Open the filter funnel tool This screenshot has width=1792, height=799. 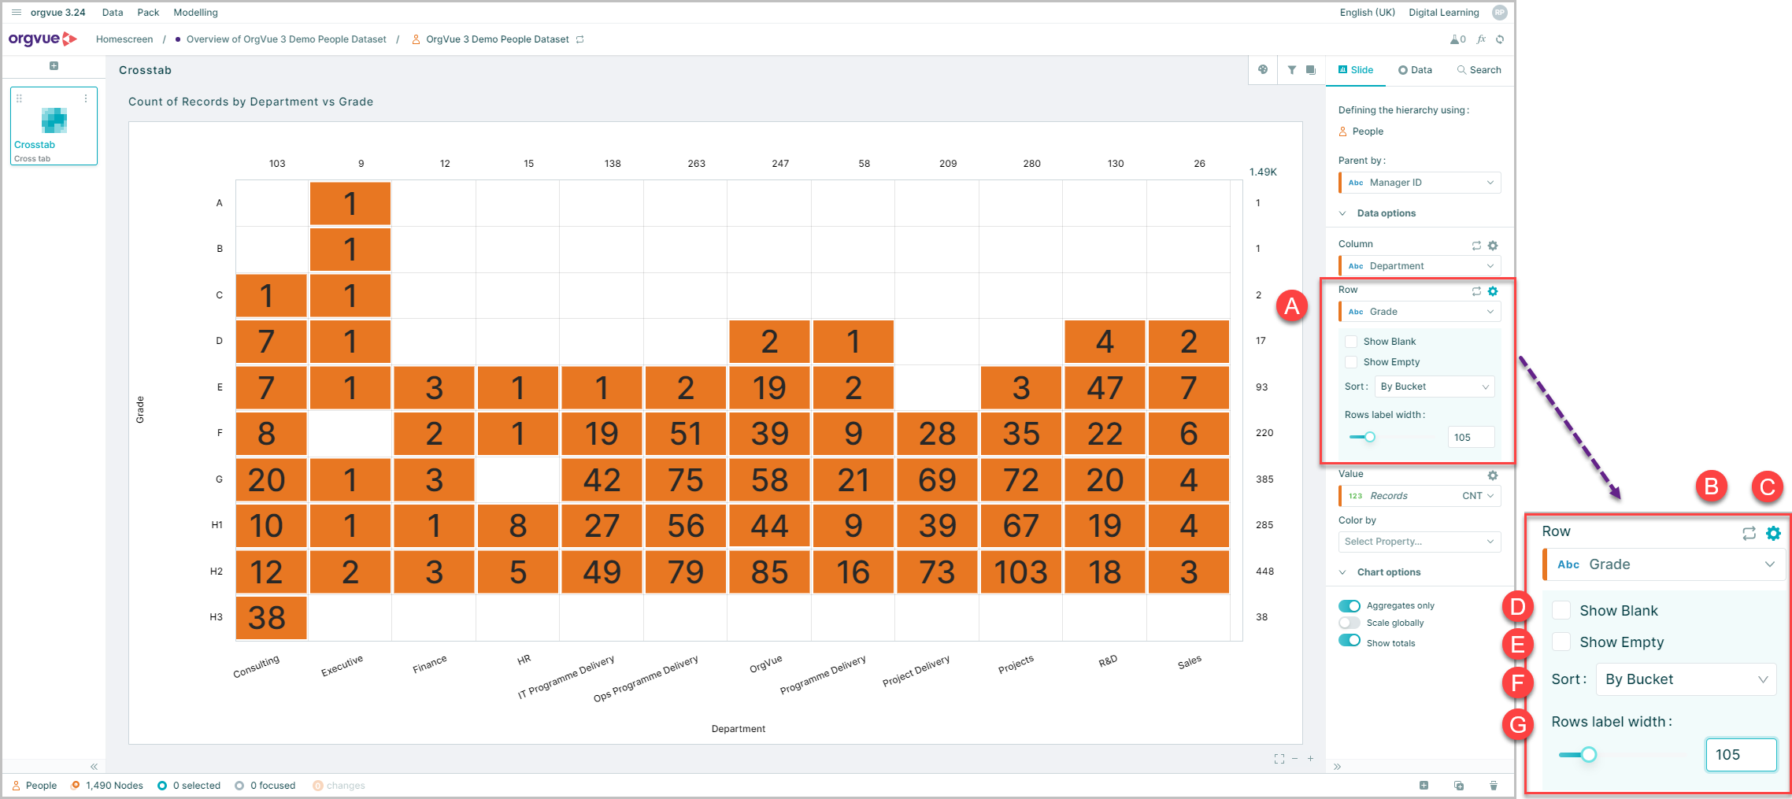[1292, 70]
